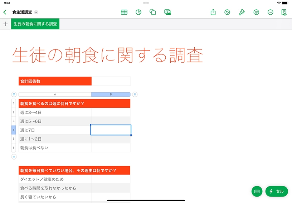The height and width of the screenshot is (203, 292).
Task: Select column B header
Action: 111,95
